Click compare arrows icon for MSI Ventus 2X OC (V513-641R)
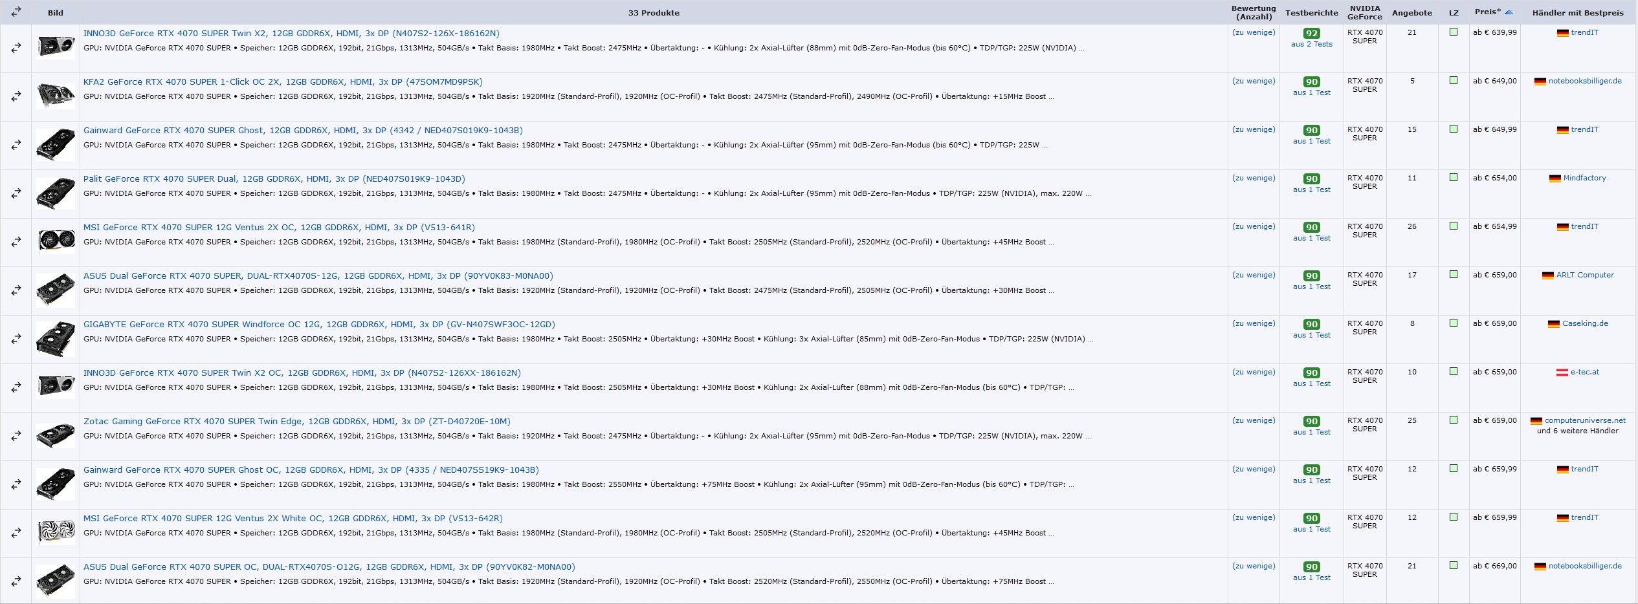The image size is (1638, 604). [x=16, y=242]
